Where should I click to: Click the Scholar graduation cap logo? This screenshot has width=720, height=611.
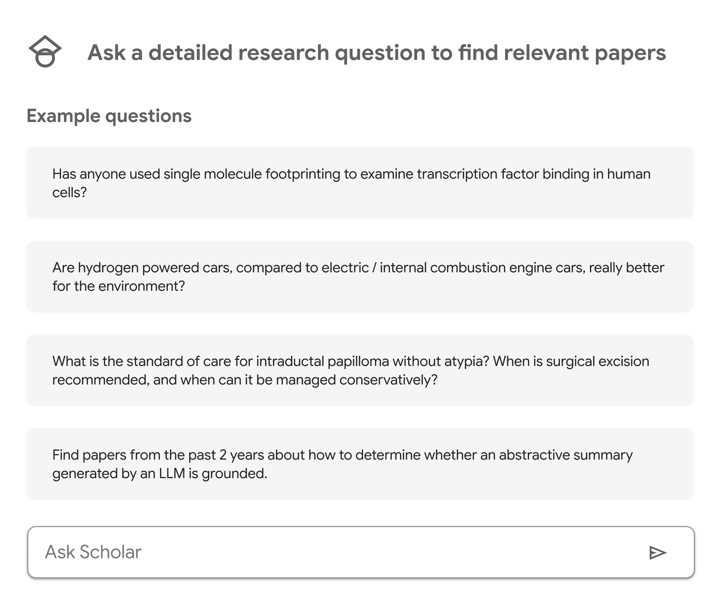coord(45,52)
